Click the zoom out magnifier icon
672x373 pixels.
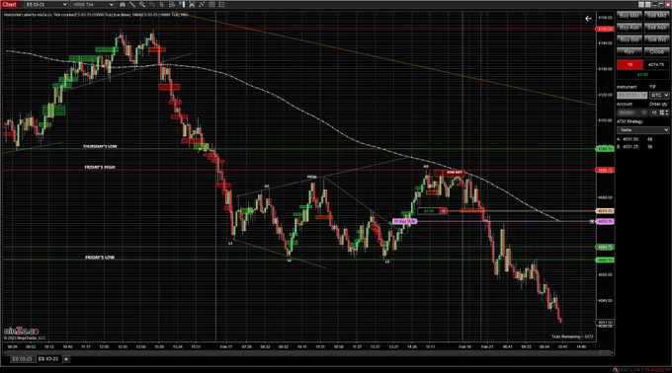tap(152, 4)
